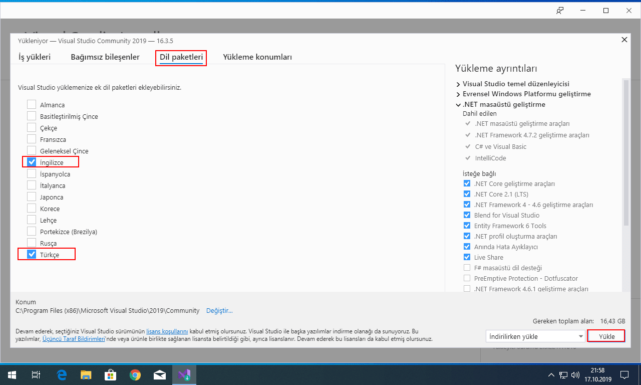Open the volume control in the tray

575,374
